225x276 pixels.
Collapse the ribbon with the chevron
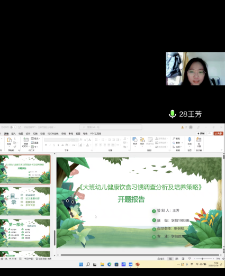tap(222, 150)
